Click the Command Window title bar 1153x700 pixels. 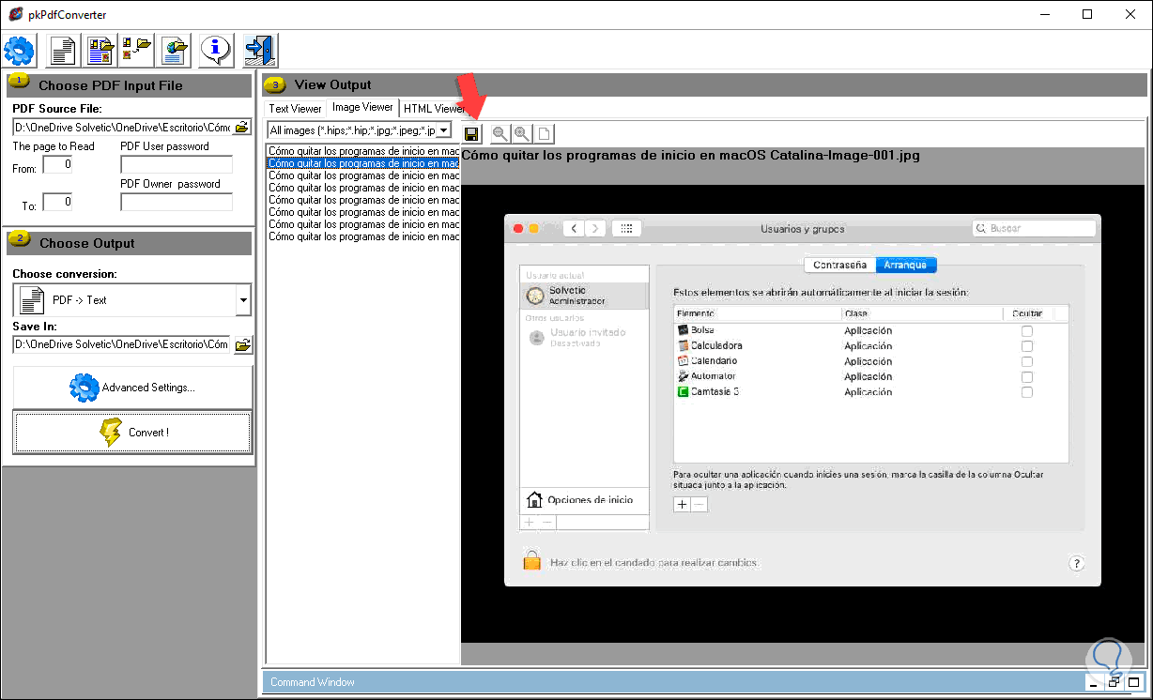[x=672, y=682]
